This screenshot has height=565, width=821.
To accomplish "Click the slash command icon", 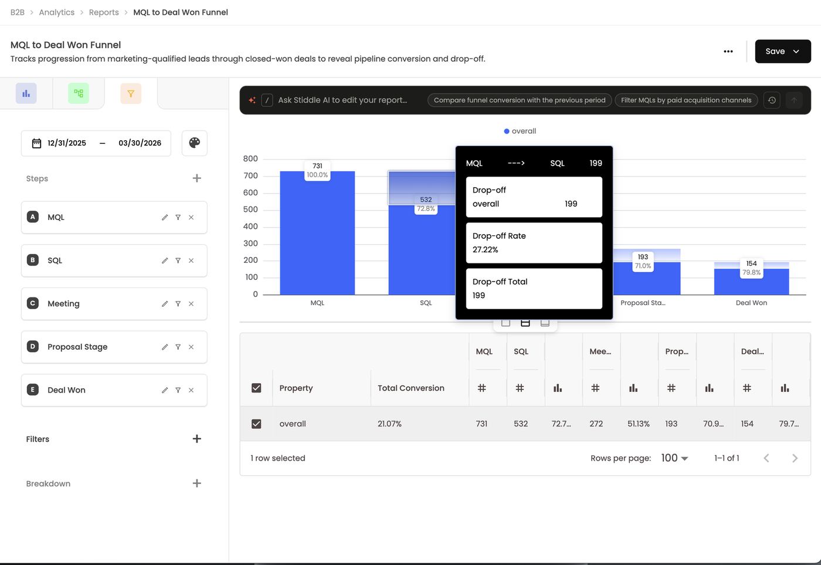I will (267, 100).
